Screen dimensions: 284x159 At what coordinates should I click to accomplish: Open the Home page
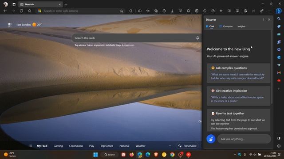[x=30, y=11]
